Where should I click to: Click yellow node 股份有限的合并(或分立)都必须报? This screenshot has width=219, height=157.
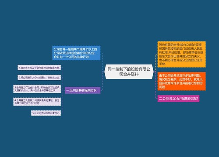tap(182, 54)
